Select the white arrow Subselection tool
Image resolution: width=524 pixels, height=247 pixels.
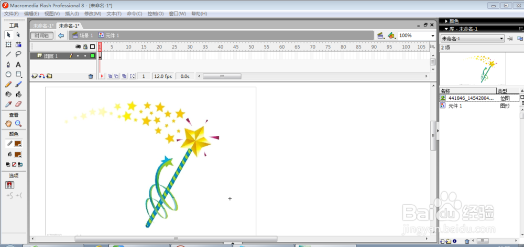[x=18, y=34]
